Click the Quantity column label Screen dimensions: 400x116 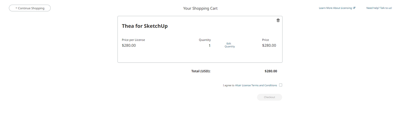click(205, 40)
